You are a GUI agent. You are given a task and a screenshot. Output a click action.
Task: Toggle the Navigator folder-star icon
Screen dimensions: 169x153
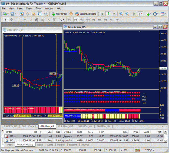(34, 14)
